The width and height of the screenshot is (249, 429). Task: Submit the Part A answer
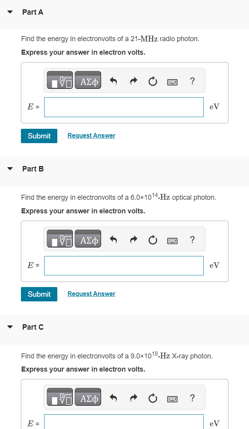point(39,136)
